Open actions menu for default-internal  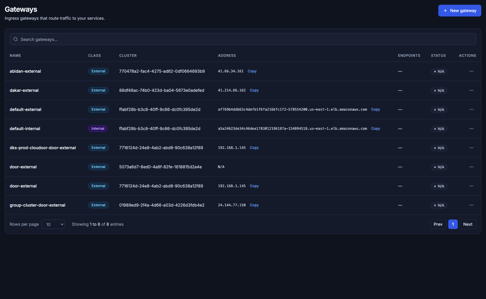click(x=472, y=129)
